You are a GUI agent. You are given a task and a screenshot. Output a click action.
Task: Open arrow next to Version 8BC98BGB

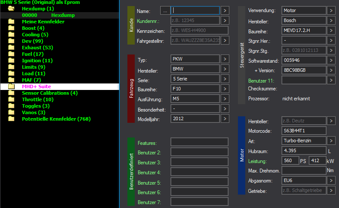(x=331, y=70)
